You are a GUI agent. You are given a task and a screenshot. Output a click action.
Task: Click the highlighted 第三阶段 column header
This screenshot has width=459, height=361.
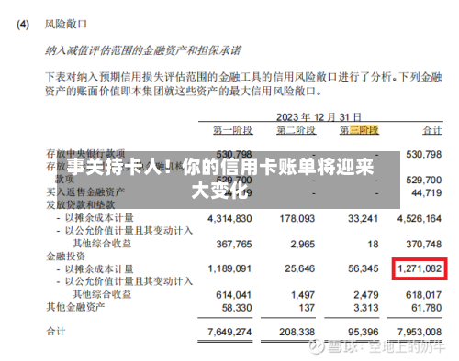click(359, 130)
